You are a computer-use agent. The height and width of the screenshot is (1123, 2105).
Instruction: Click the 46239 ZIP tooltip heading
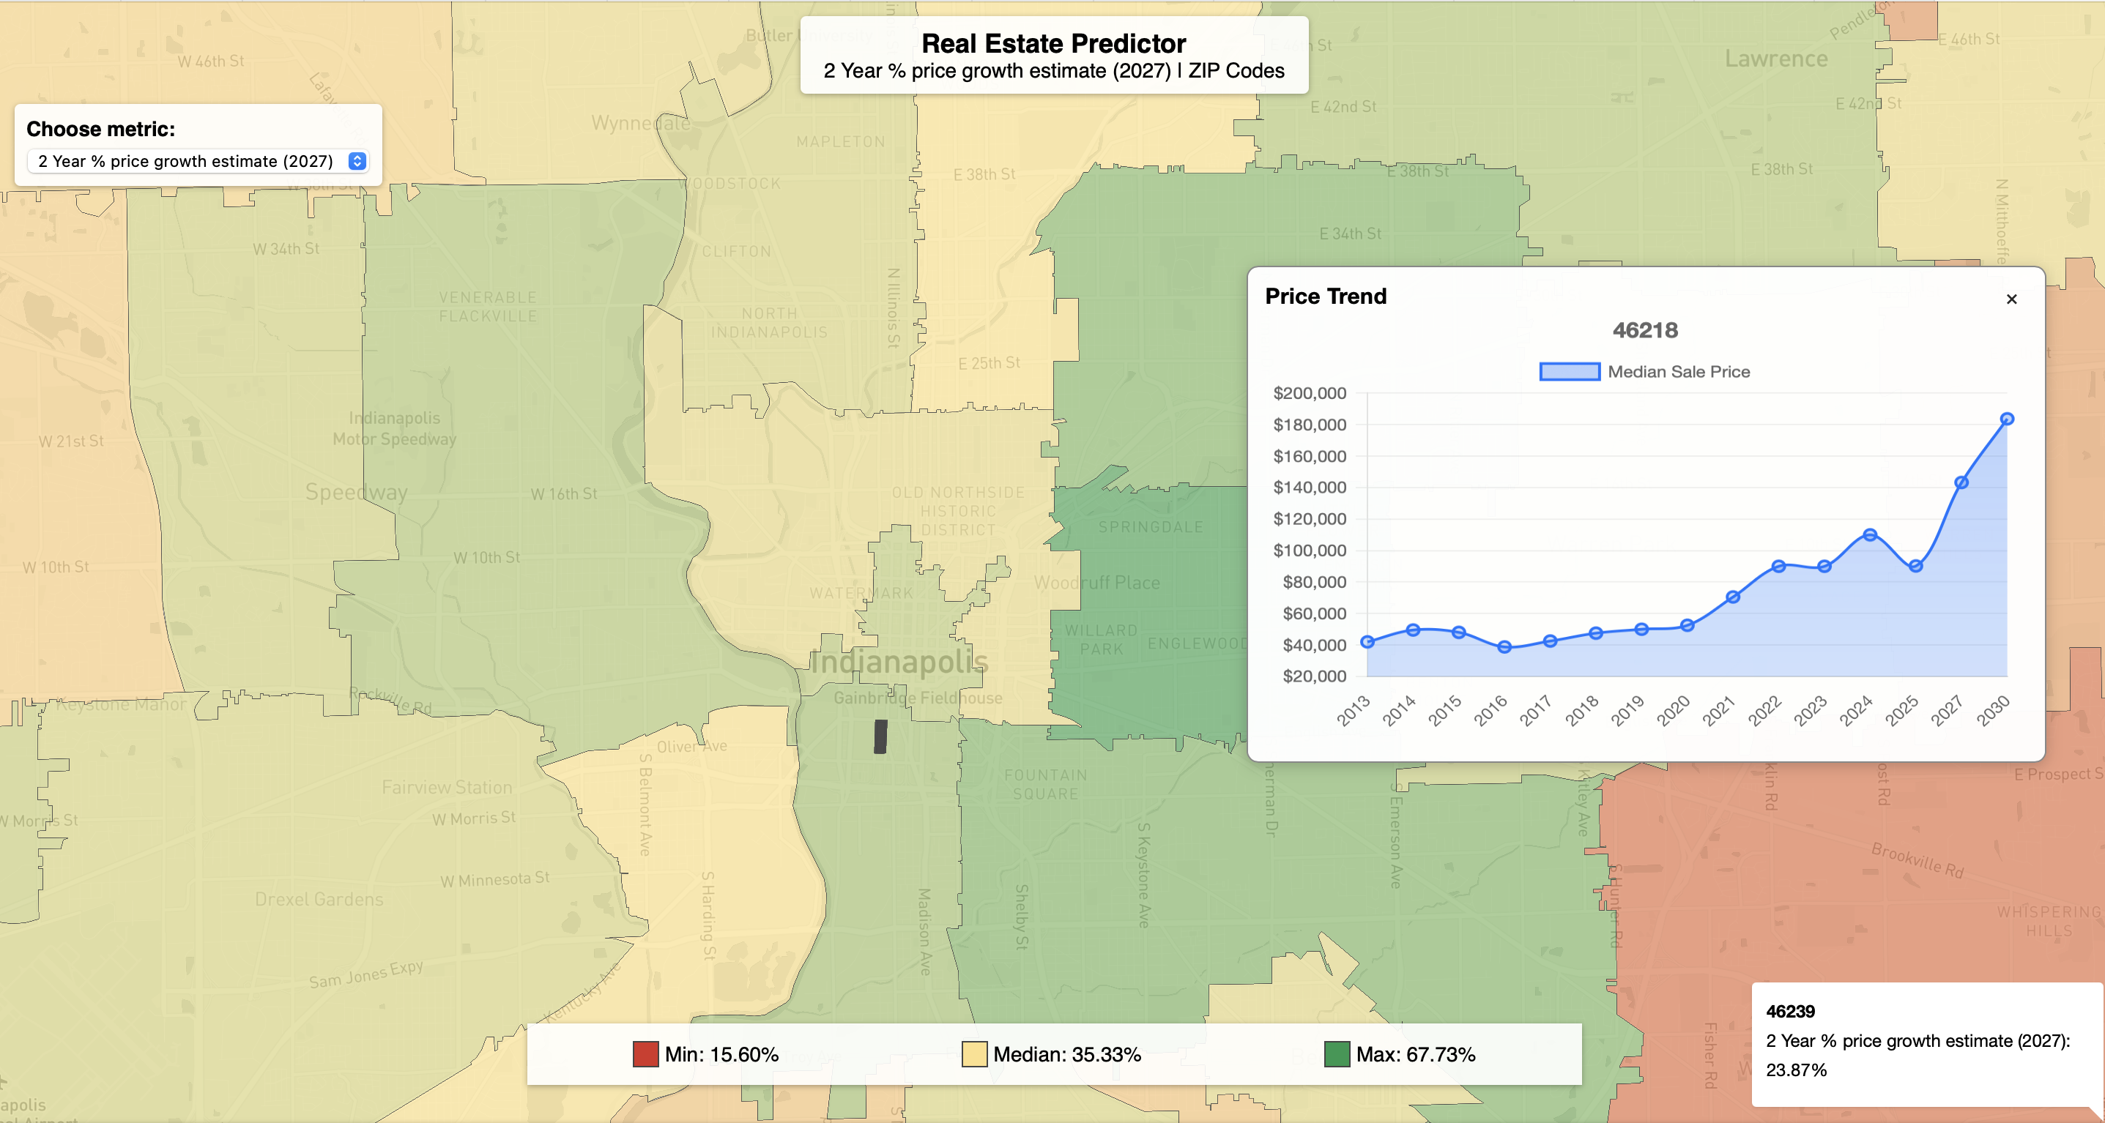(x=1789, y=1011)
